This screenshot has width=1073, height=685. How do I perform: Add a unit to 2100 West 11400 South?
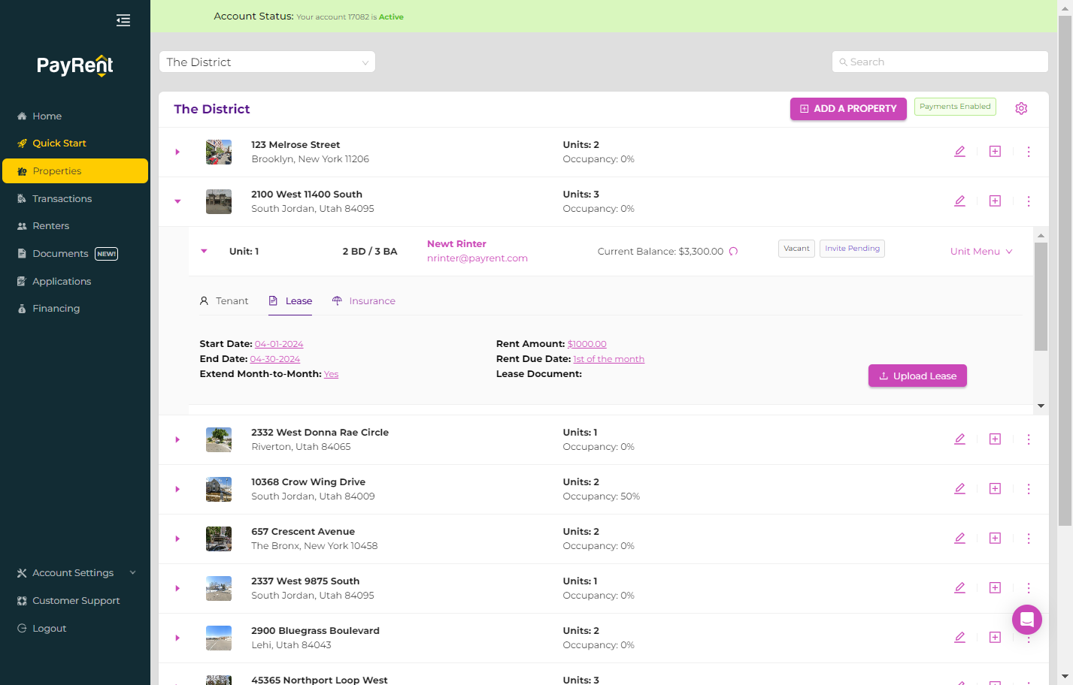point(995,201)
